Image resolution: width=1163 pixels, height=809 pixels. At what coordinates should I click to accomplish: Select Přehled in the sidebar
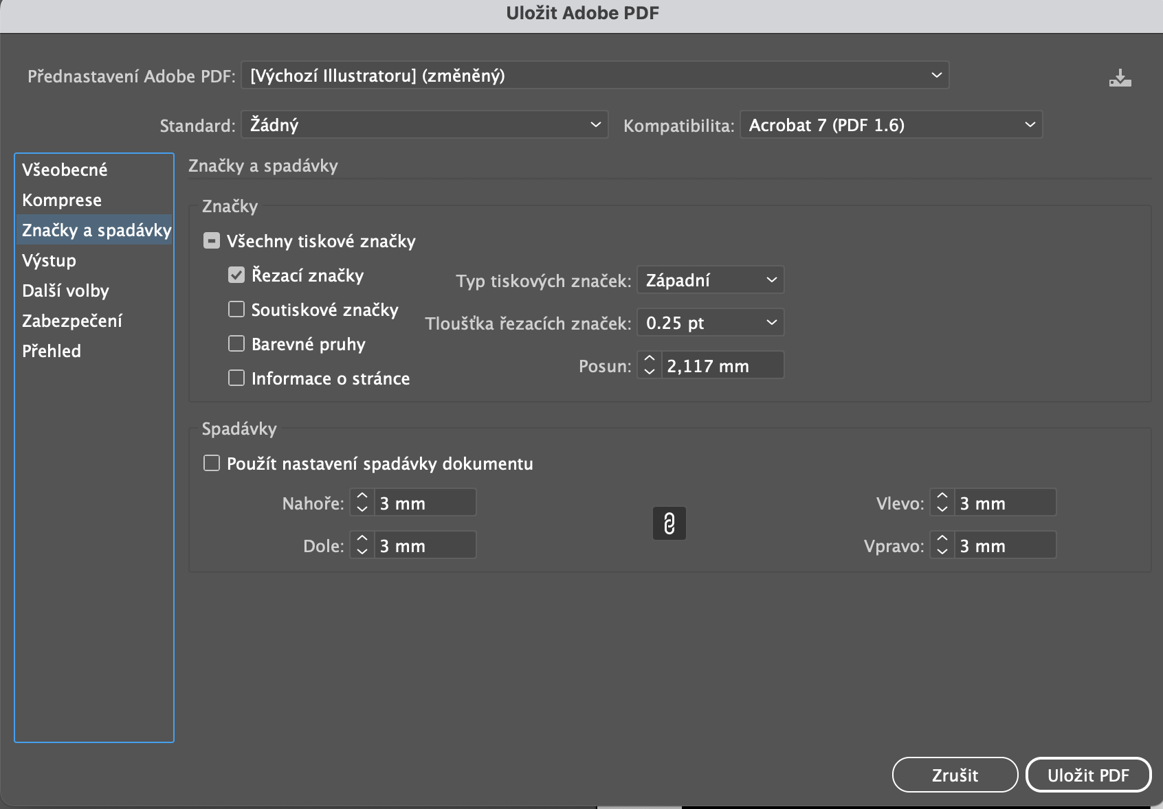tap(94, 351)
